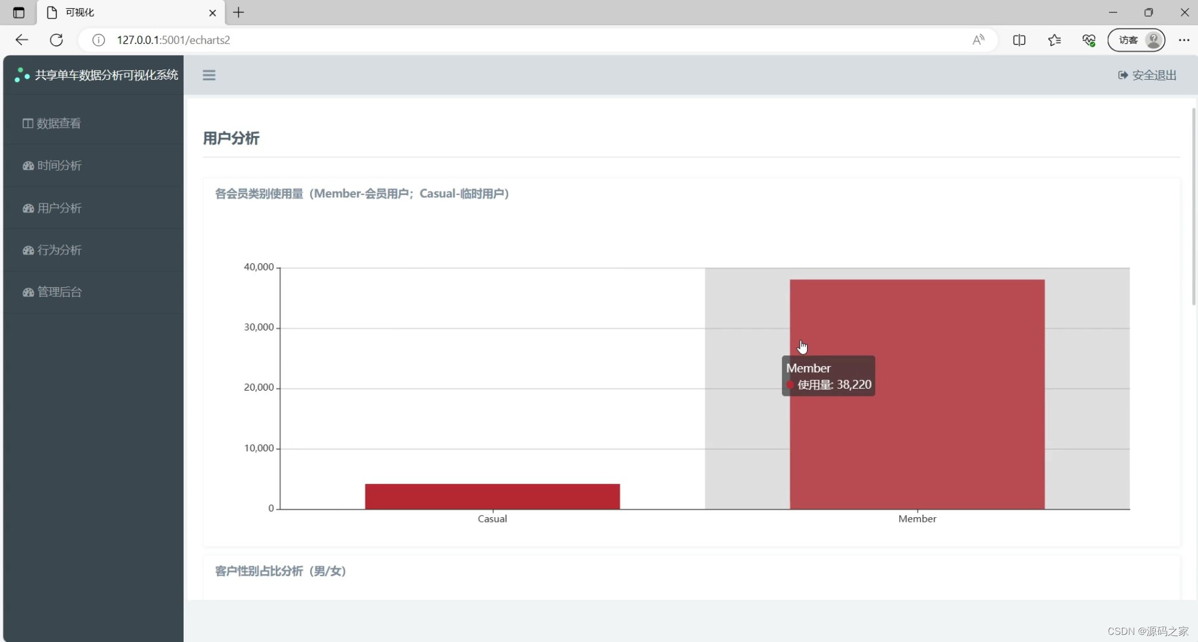This screenshot has width=1198, height=642.
Task: Open 时间分析 in the sidebar
Action: [x=52, y=165]
